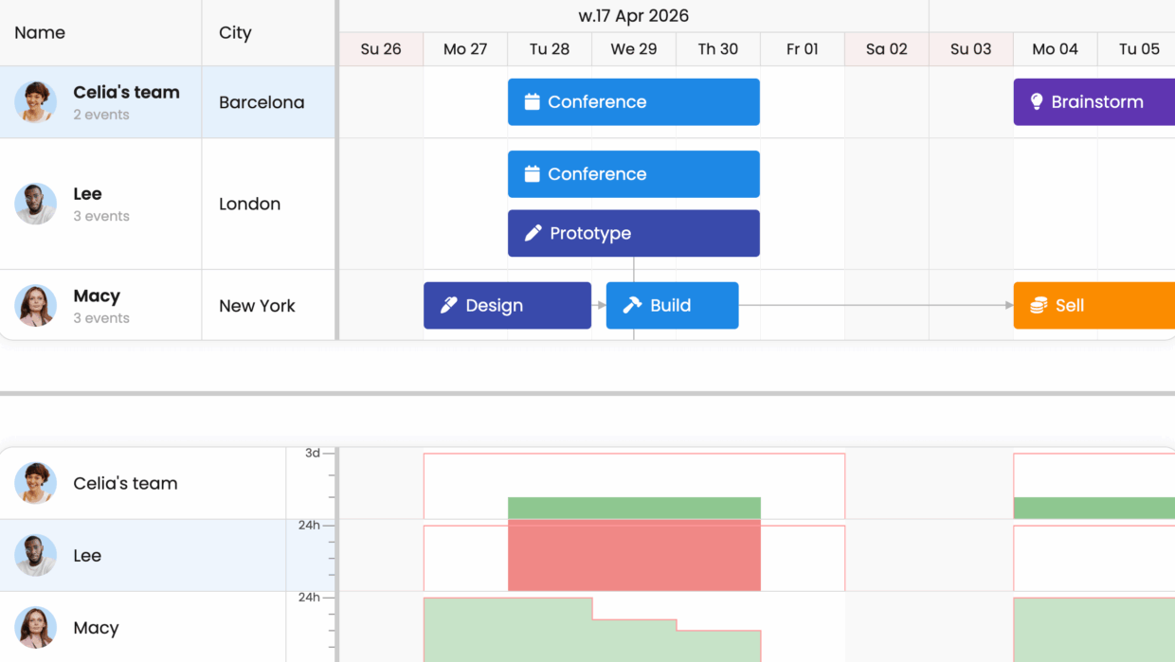
Task: Click the London city cell
Action: point(249,205)
